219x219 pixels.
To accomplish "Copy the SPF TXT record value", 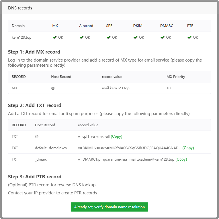I will click(116, 137).
